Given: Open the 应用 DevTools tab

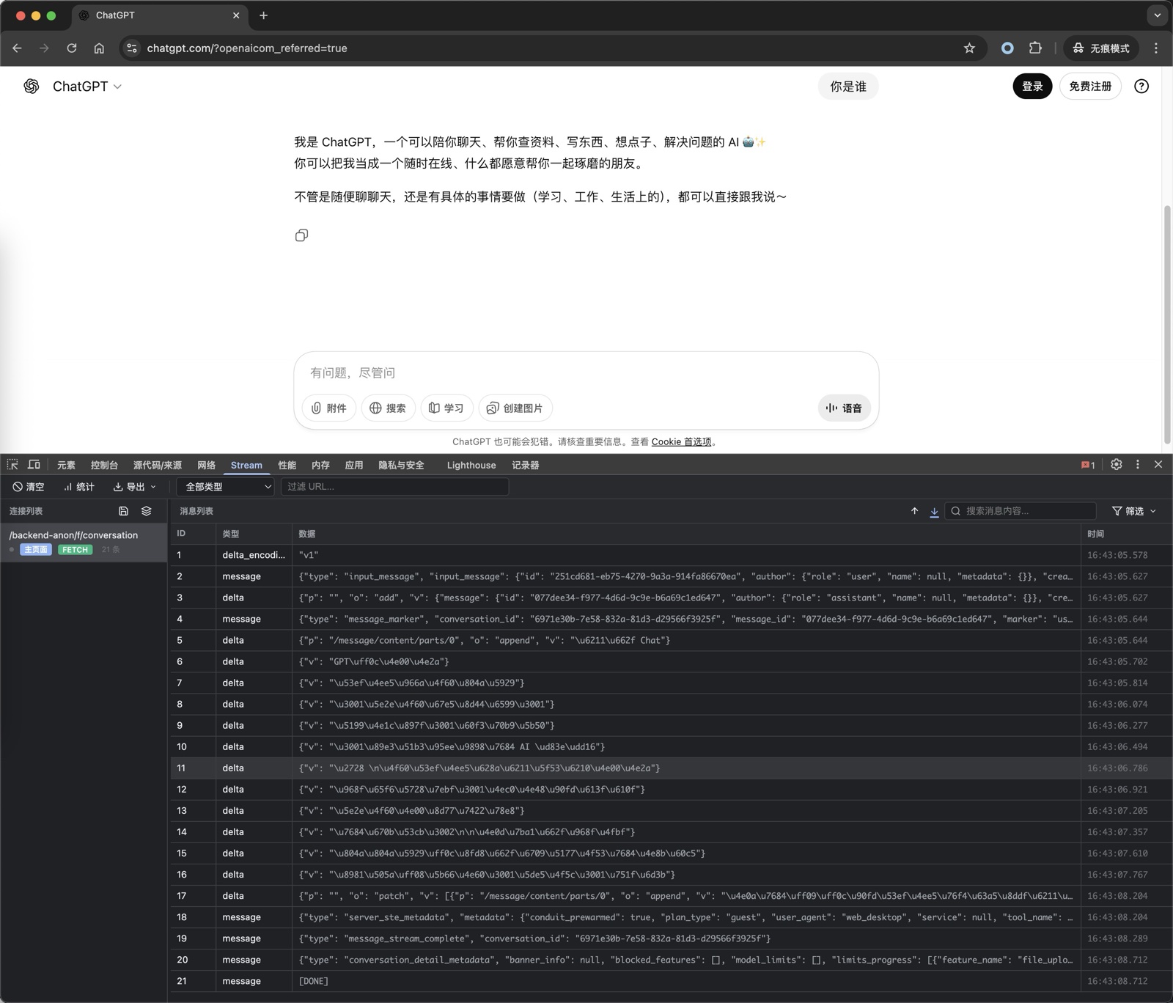Looking at the screenshot, I should click(x=354, y=466).
